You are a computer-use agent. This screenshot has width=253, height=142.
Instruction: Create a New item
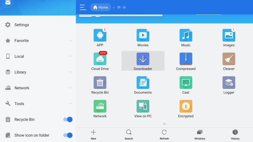pos(93,135)
